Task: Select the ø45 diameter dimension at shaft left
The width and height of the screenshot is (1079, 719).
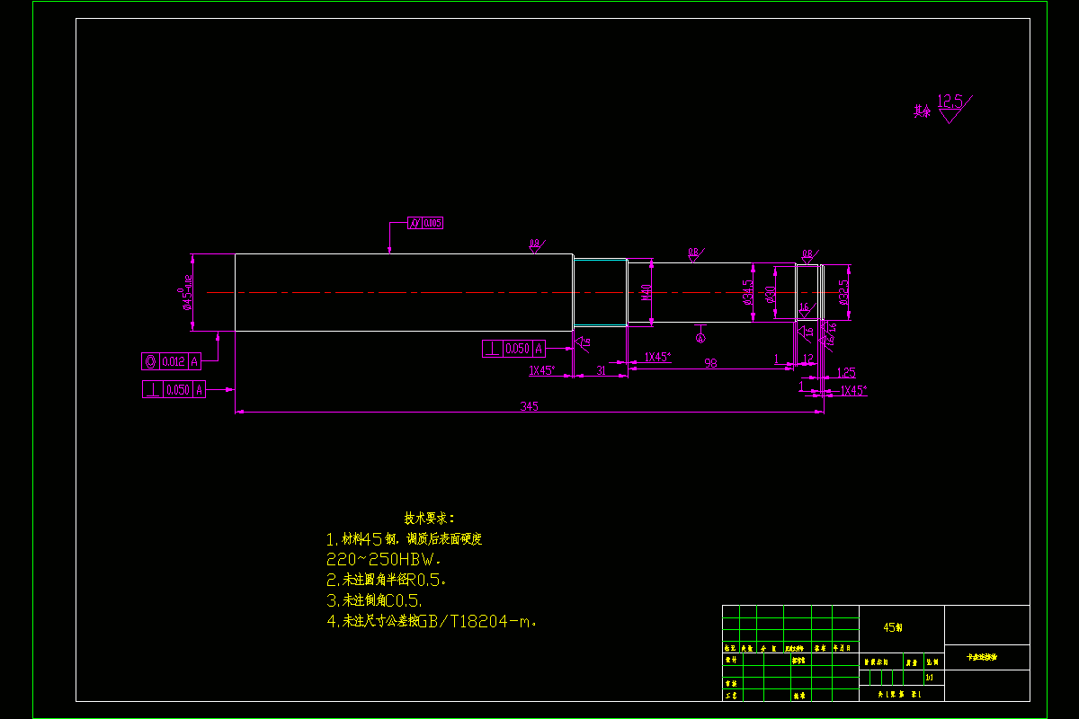Action: (188, 292)
